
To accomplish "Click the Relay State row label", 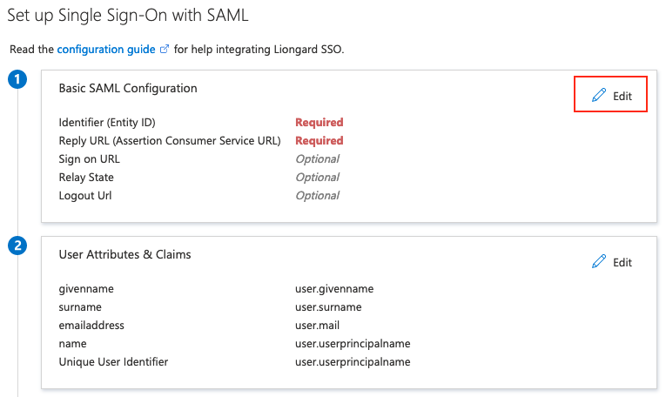I will [86, 177].
